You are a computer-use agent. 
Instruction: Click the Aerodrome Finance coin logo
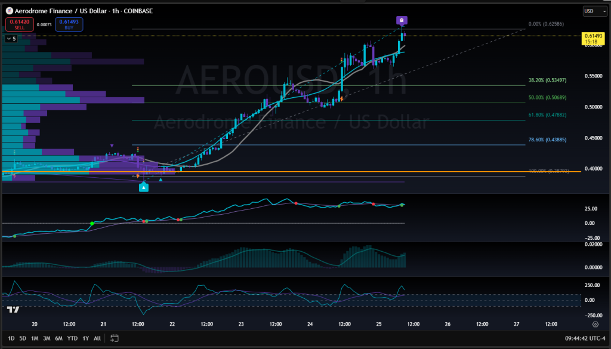(x=10, y=11)
